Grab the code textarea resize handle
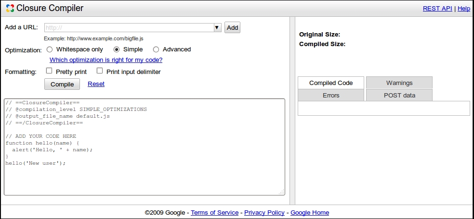The height and width of the screenshot is (219, 474). coord(281,192)
